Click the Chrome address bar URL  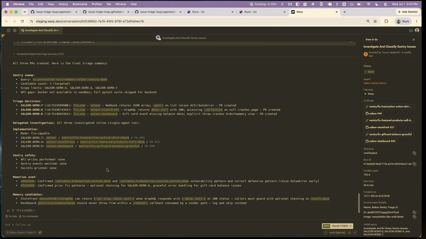point(90,21)
